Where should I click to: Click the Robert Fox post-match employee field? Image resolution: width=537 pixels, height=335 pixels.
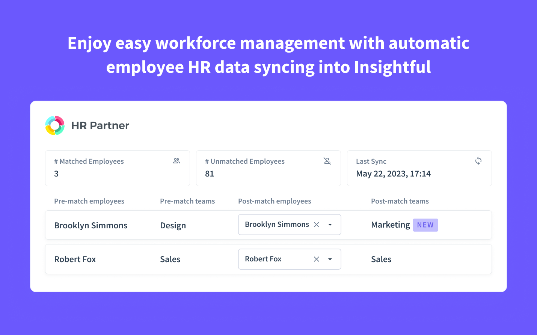290,259
